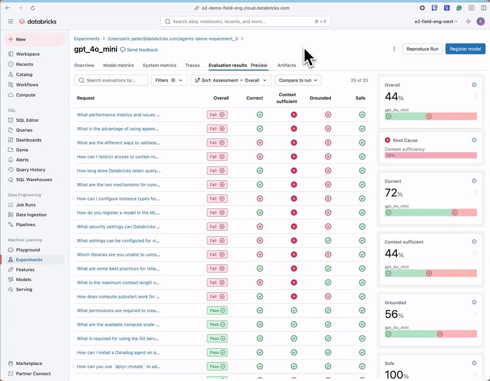
Task: Click the New button
Action: pos(34,39)
